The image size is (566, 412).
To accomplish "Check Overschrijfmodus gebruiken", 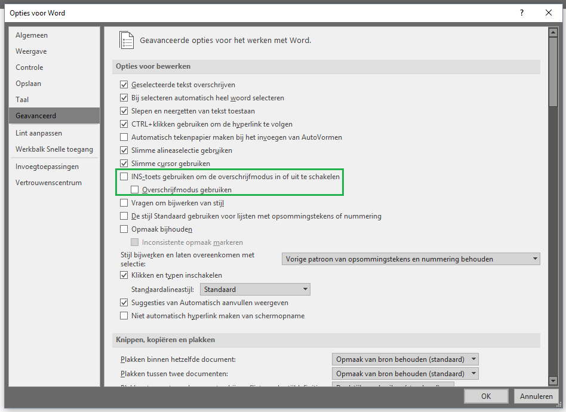I will 135,189.
